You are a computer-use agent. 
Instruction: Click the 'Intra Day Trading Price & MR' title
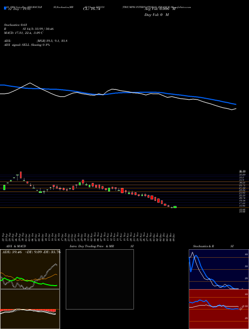92,246
